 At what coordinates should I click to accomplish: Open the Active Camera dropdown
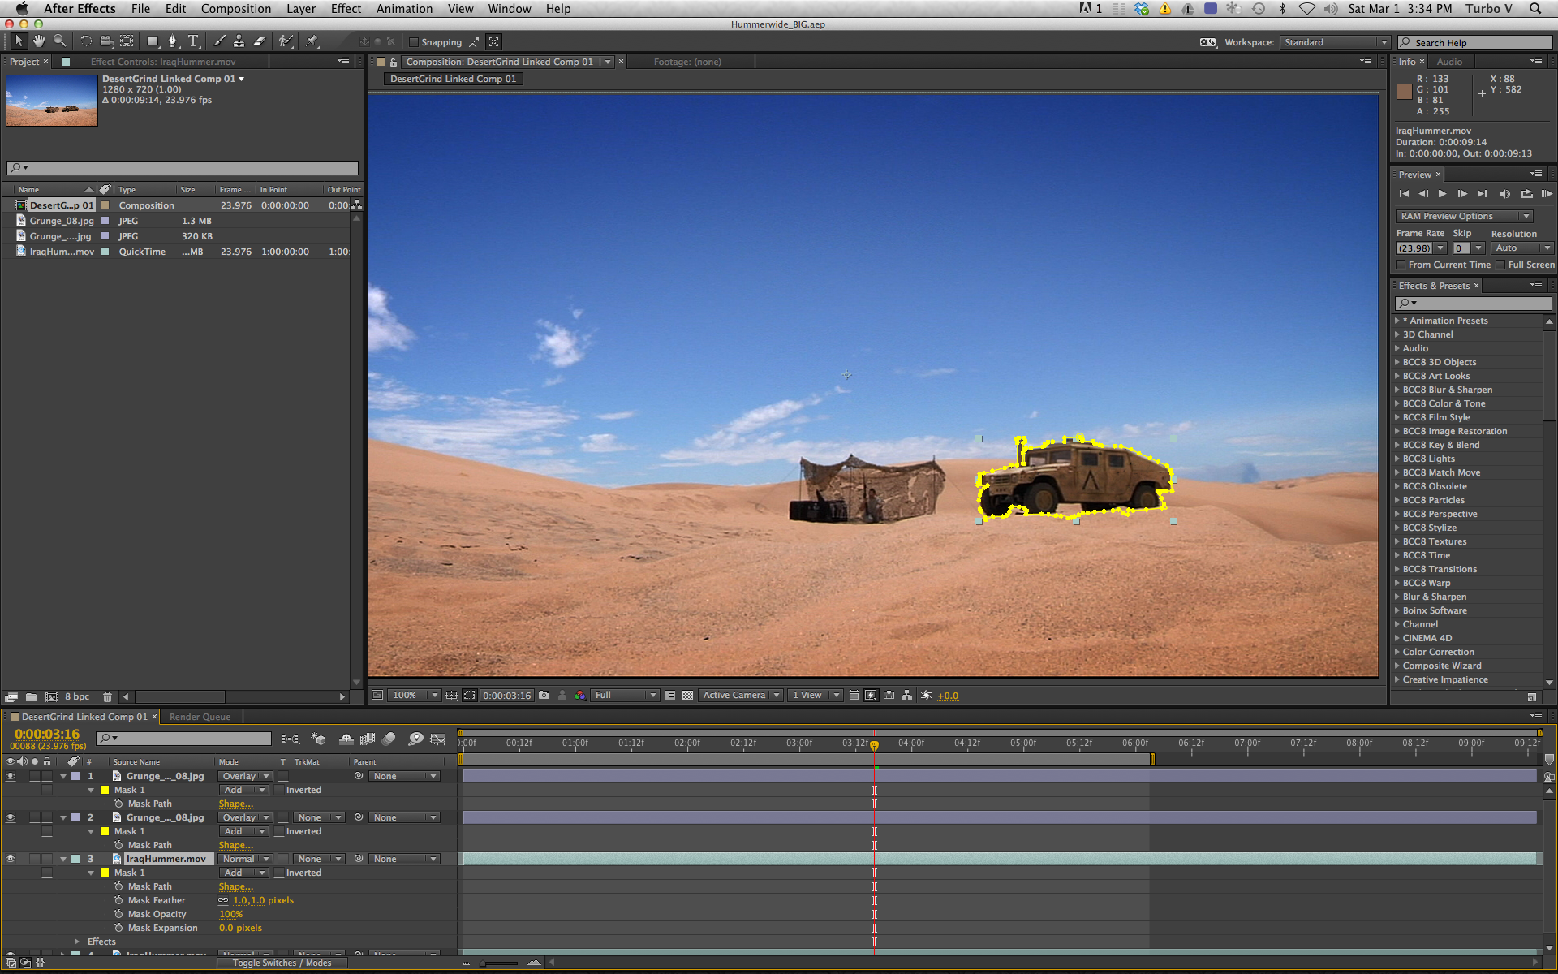tap(741, 696)
